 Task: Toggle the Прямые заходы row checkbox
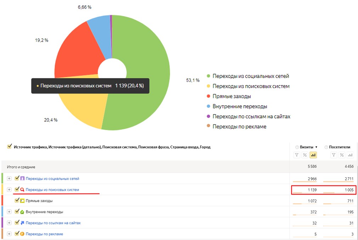[x=17, y=200]
